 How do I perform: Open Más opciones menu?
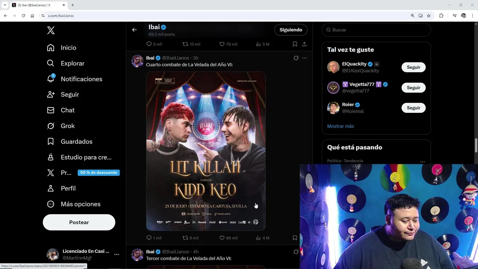pos(74,204)
